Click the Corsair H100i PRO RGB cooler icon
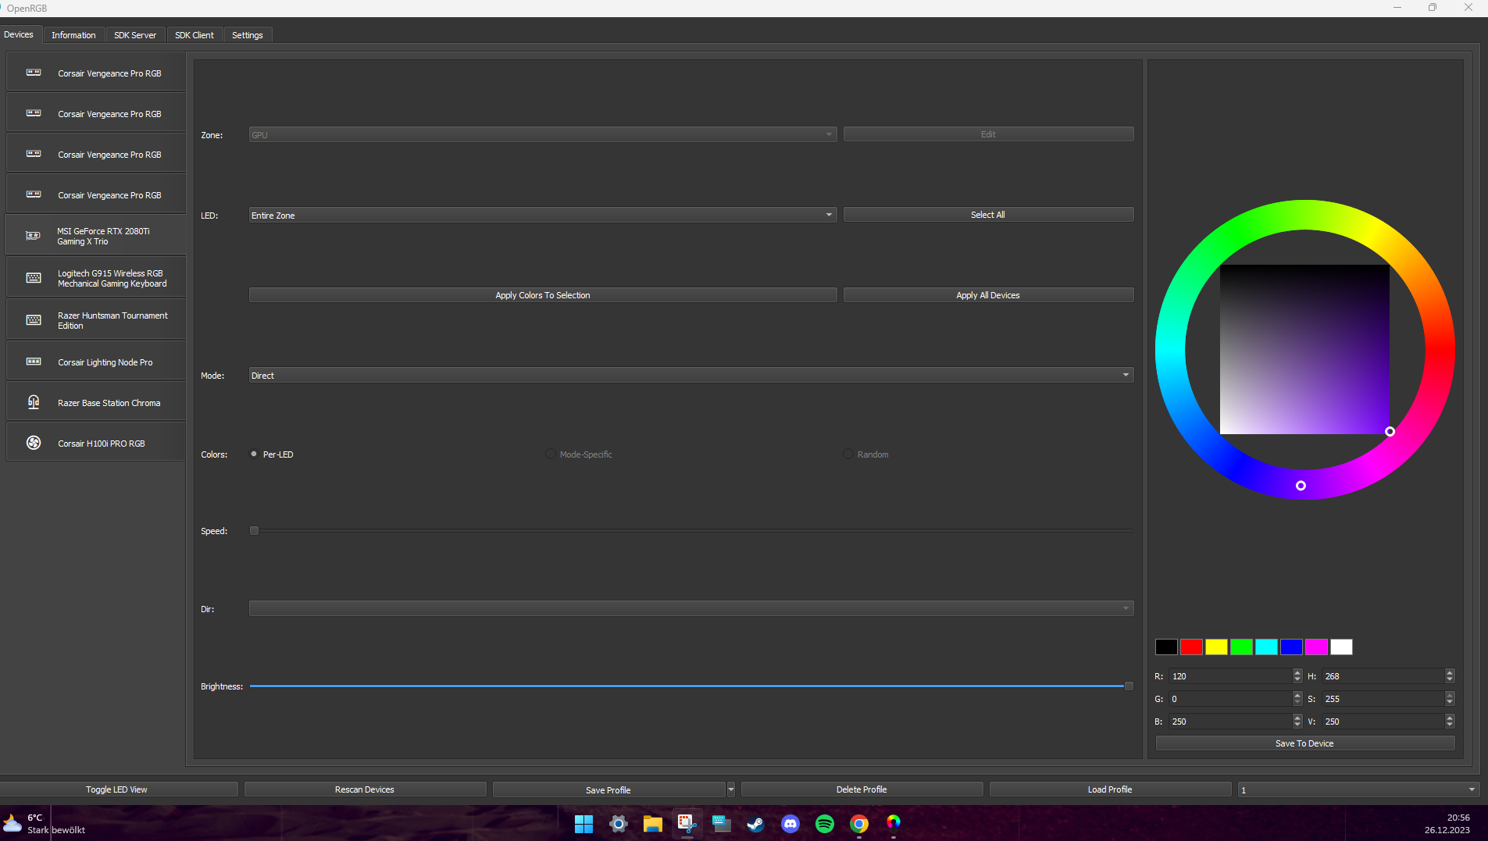The width and height of the screenshot is (1488, 841). [x=34, y=443]
